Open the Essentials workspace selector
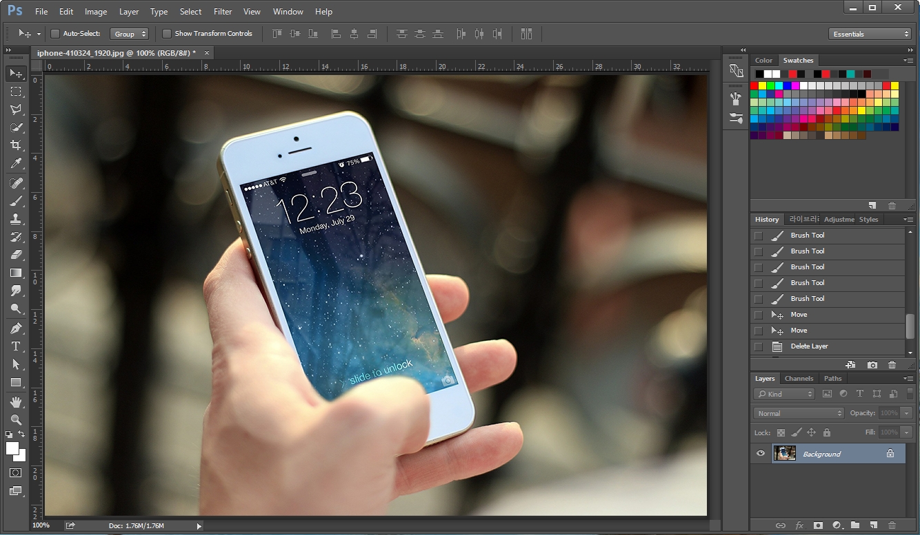Image resolution: width=920 pixels, height=535 pixels. (x=870, y=33)
